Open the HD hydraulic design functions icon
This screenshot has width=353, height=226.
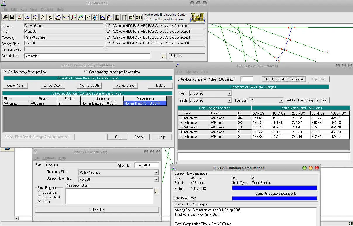[58, 17]
